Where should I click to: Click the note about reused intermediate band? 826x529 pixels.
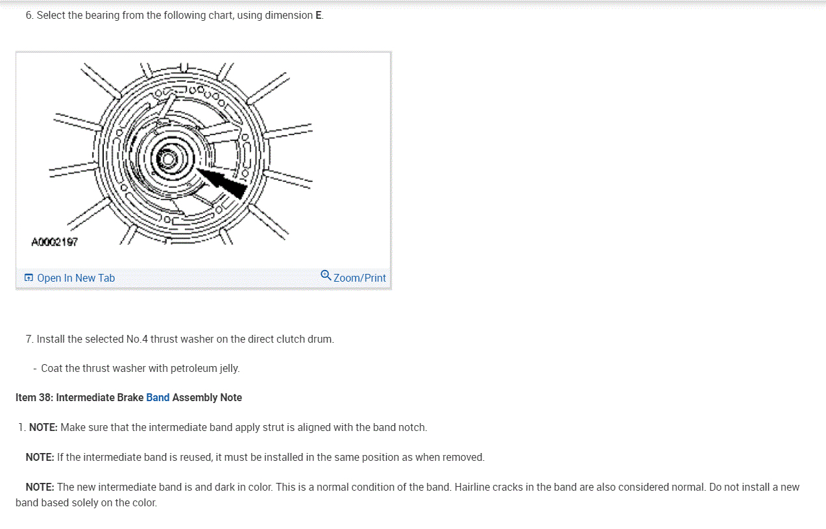[255, 457]
